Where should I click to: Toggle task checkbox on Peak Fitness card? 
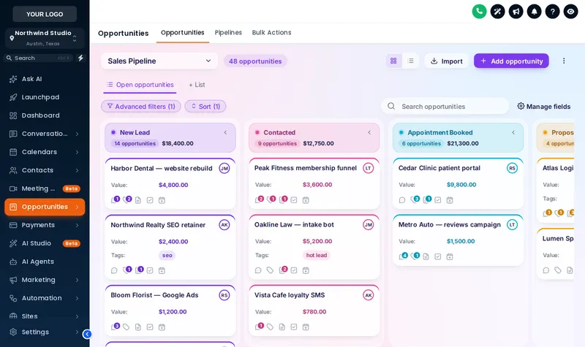pyautogui.click(x=294, y=199)
